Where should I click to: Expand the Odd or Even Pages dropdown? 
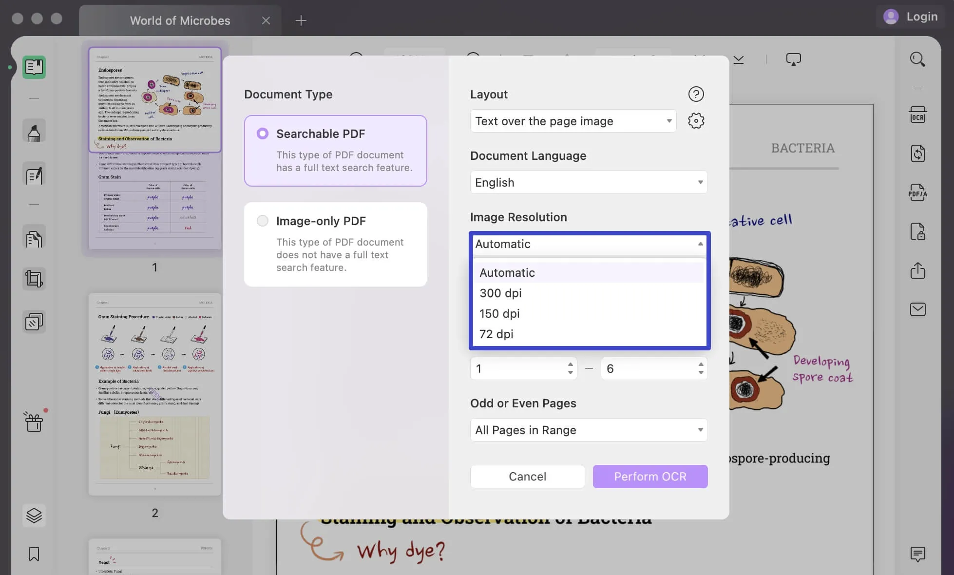pos(588,429)
